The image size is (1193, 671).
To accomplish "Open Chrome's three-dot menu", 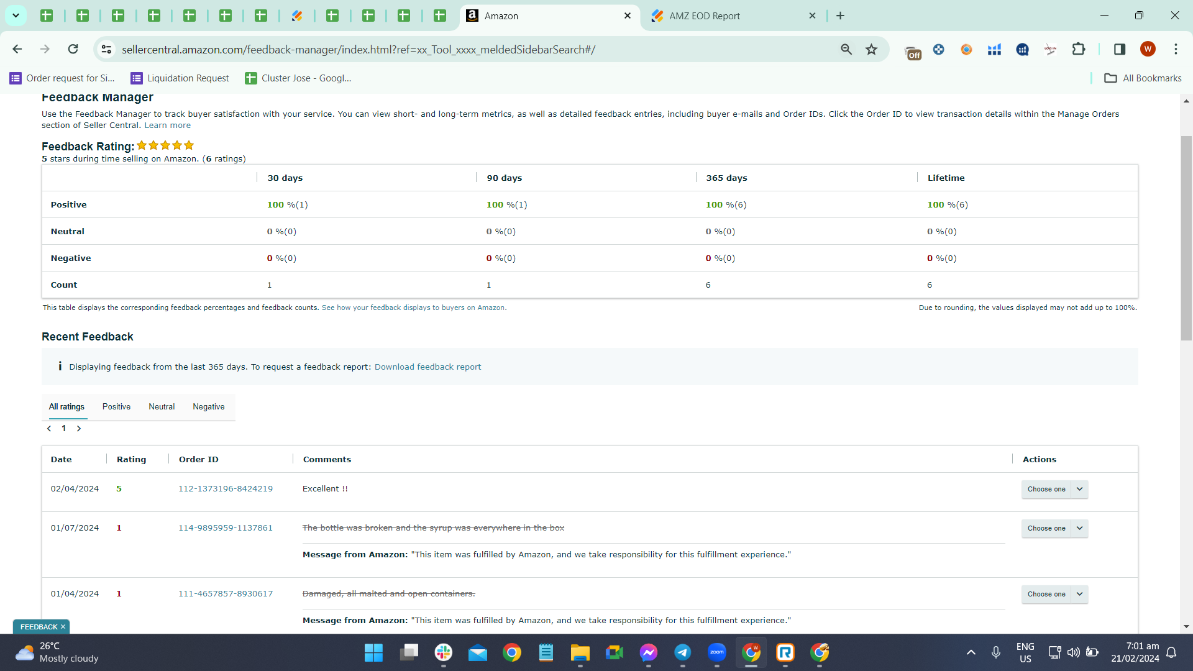I will tap(1176, 49).
